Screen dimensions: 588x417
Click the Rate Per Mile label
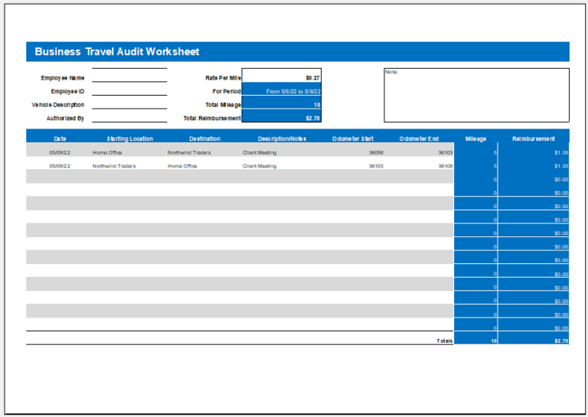(x=223, y=78)
